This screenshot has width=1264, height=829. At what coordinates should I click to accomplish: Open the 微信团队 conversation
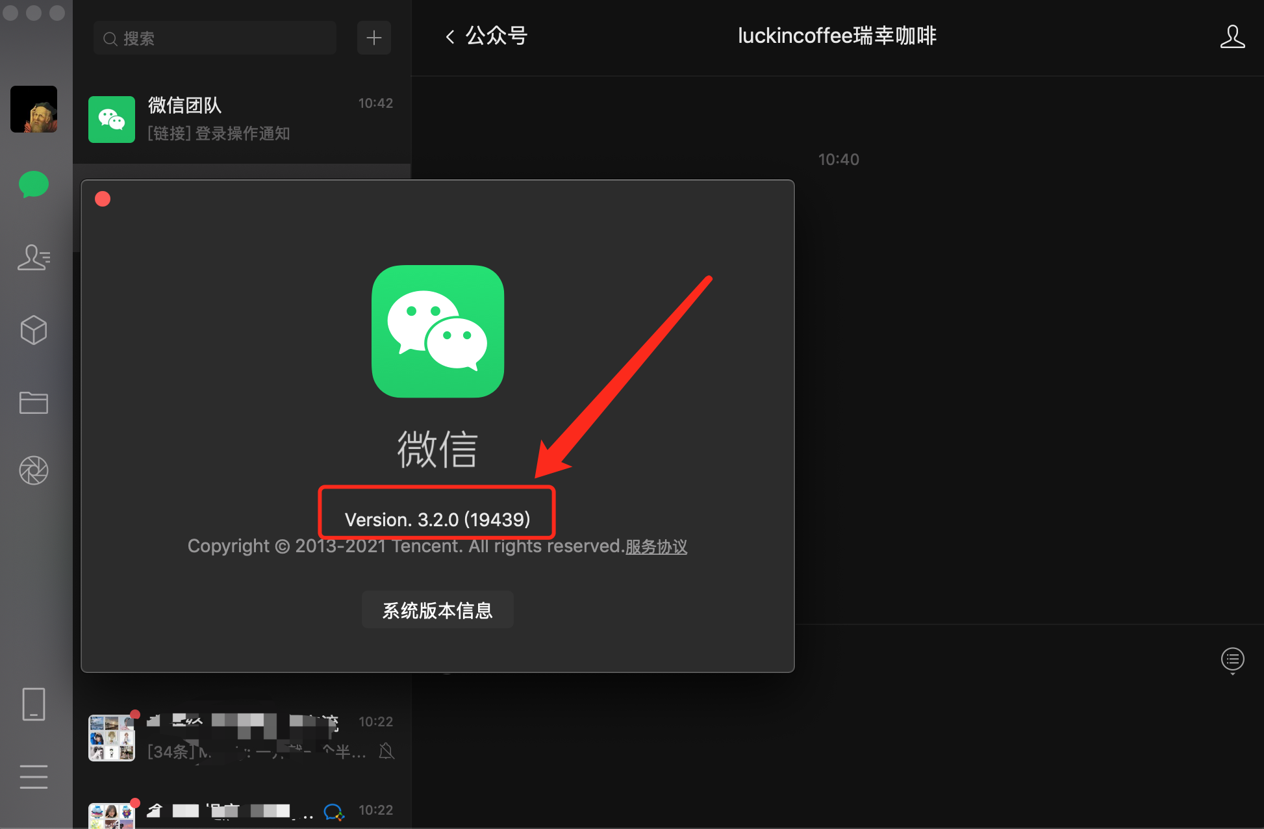[x=242, y=119]
